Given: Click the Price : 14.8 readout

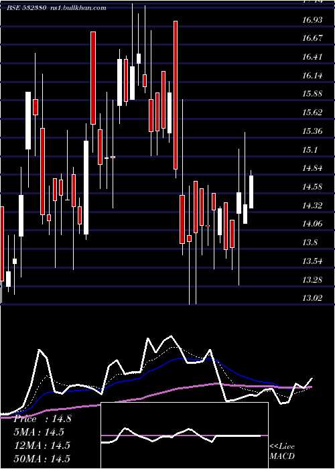Looking at the screenshot, I should click(43, 419).
